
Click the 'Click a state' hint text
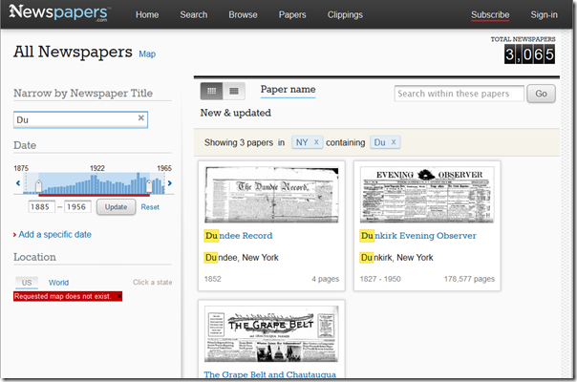[152, 283]
